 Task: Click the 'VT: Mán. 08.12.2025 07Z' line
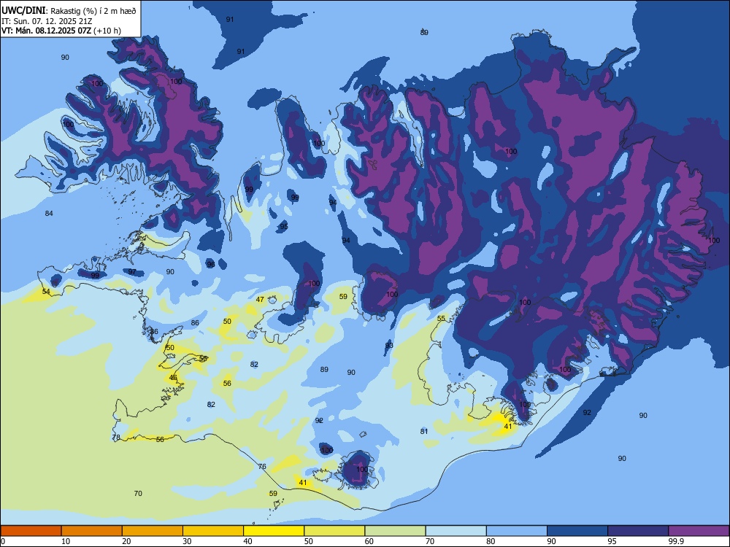pyautogui.click(x=46, y=31)
